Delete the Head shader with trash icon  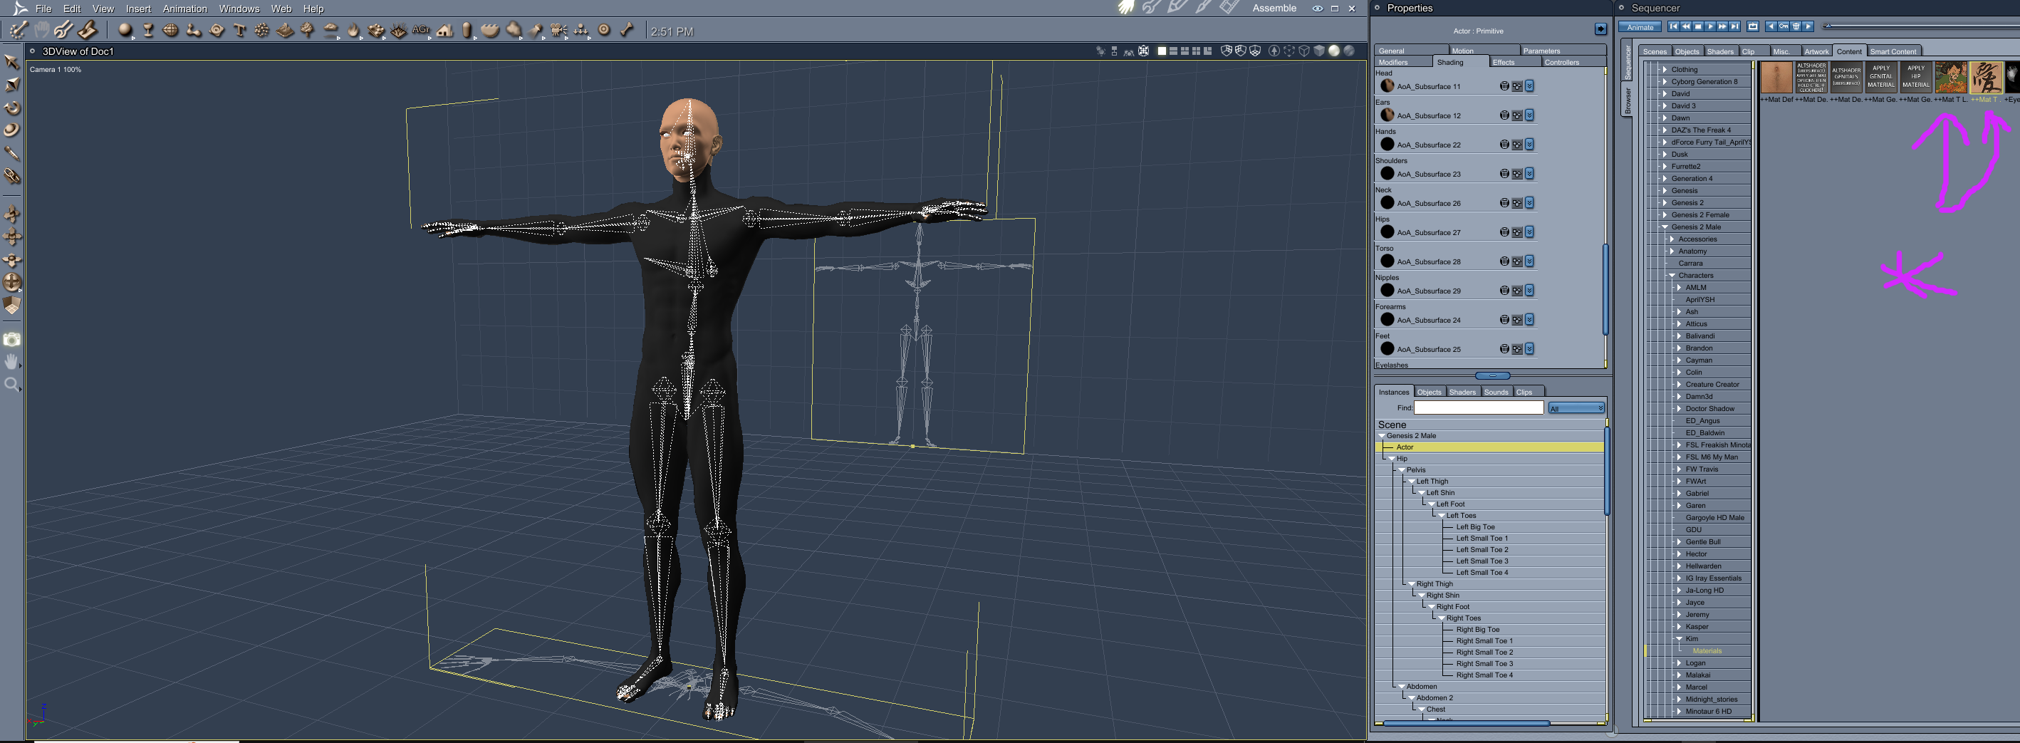click(x=1504, y=86)
